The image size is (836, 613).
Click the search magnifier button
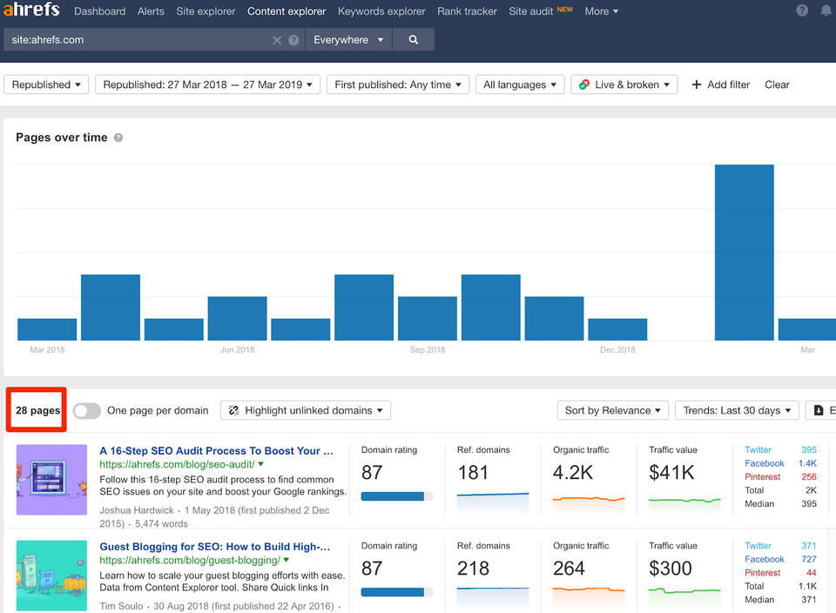(414, 40)
